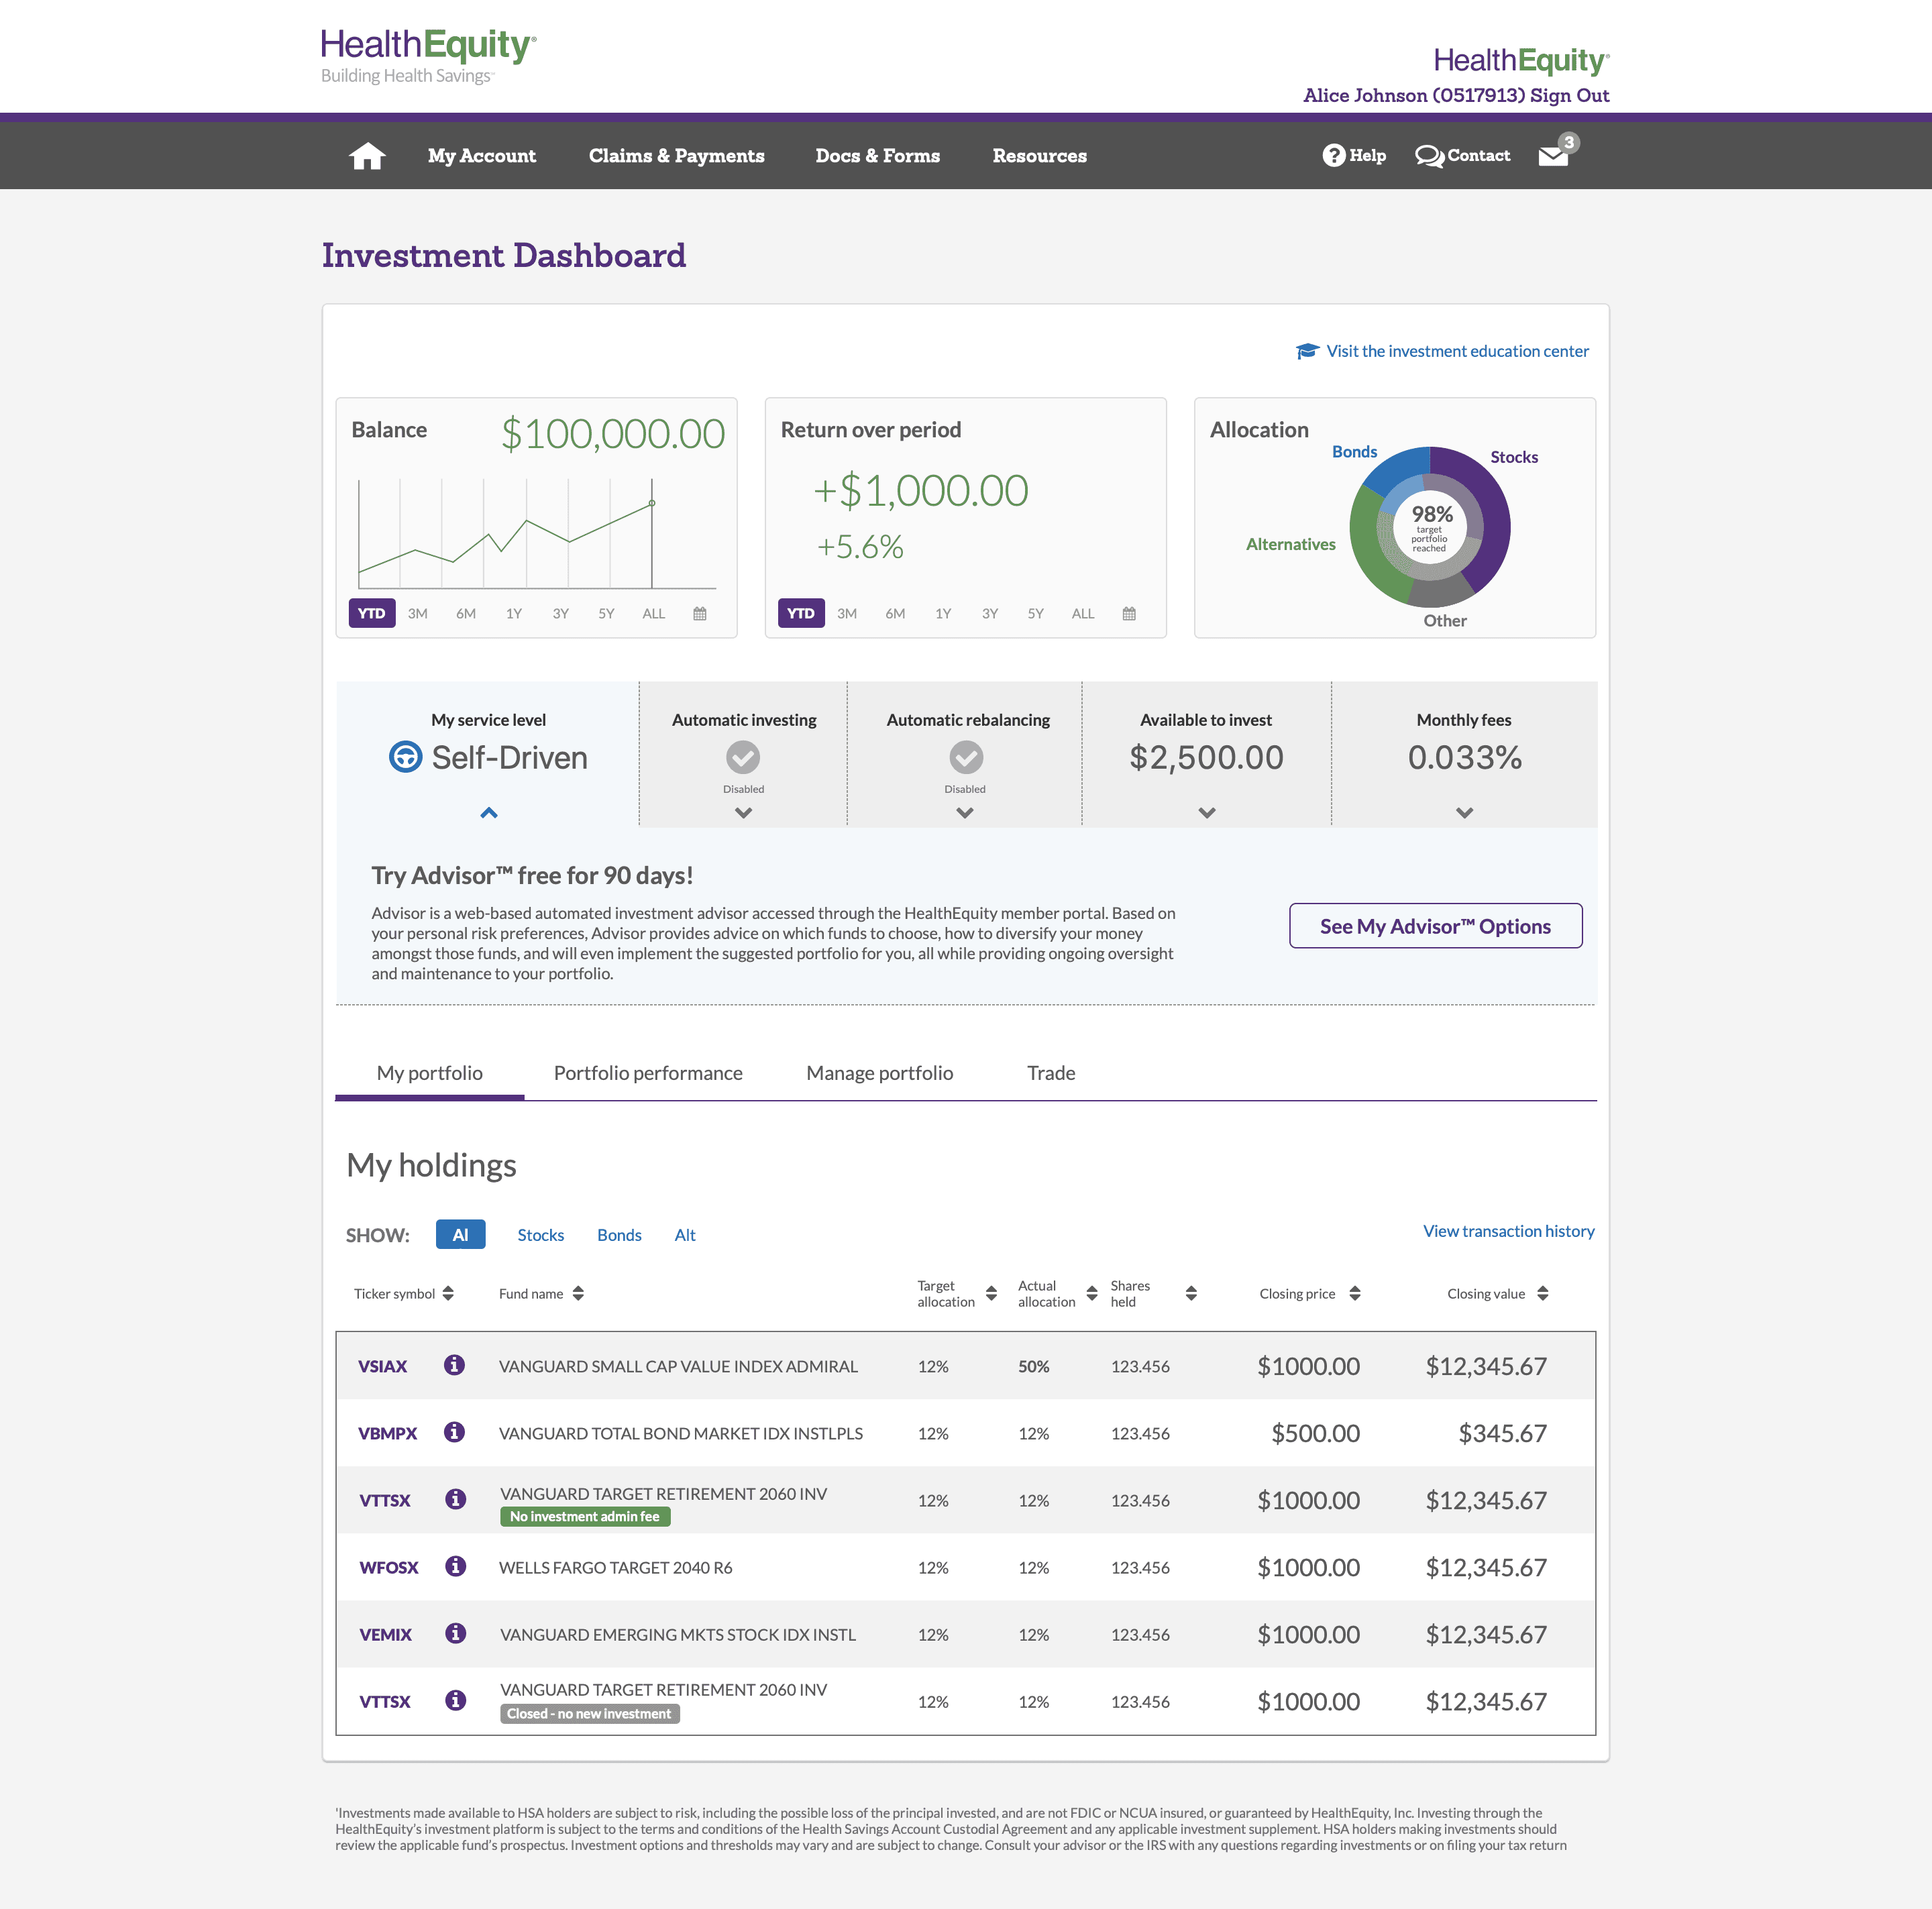Click the home icon in navigation bar
This screenshot has width=1932, height=1909.
click(x=367, y=156)
